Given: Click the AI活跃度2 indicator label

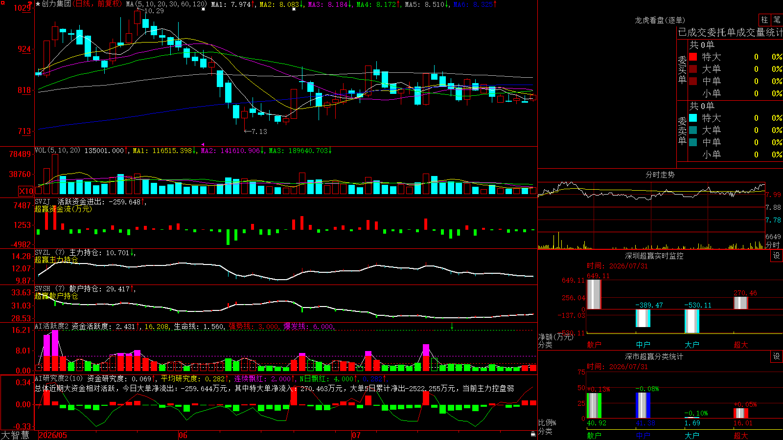Looking at the screenshot, I should pyautogui.click(x=51, y=327).
